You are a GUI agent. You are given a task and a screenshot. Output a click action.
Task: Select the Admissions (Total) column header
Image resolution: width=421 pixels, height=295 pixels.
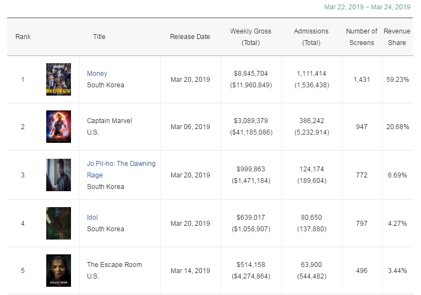311,37
